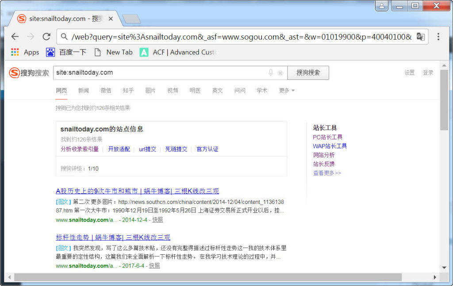Click the 搜狗评级: 1/10 rating text
Viewport: 453px width, 286px height.
tap(80, 169)
